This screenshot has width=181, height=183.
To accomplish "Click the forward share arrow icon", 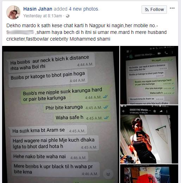I will click(161, 111).
